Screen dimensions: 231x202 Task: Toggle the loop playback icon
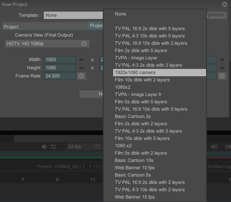53,146
